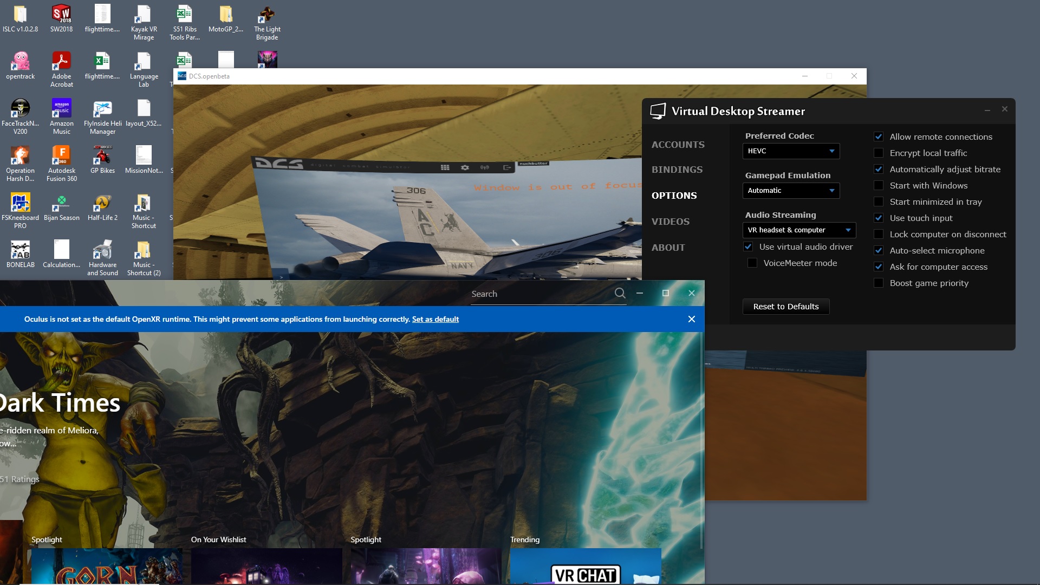The image size is (1040, 585).
Task: Click the Oculus Search input field
Action: click(x=542, y=294)
